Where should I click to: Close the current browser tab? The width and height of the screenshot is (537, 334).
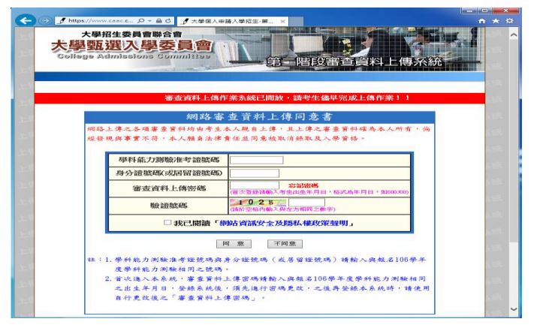tap(282, 21)
